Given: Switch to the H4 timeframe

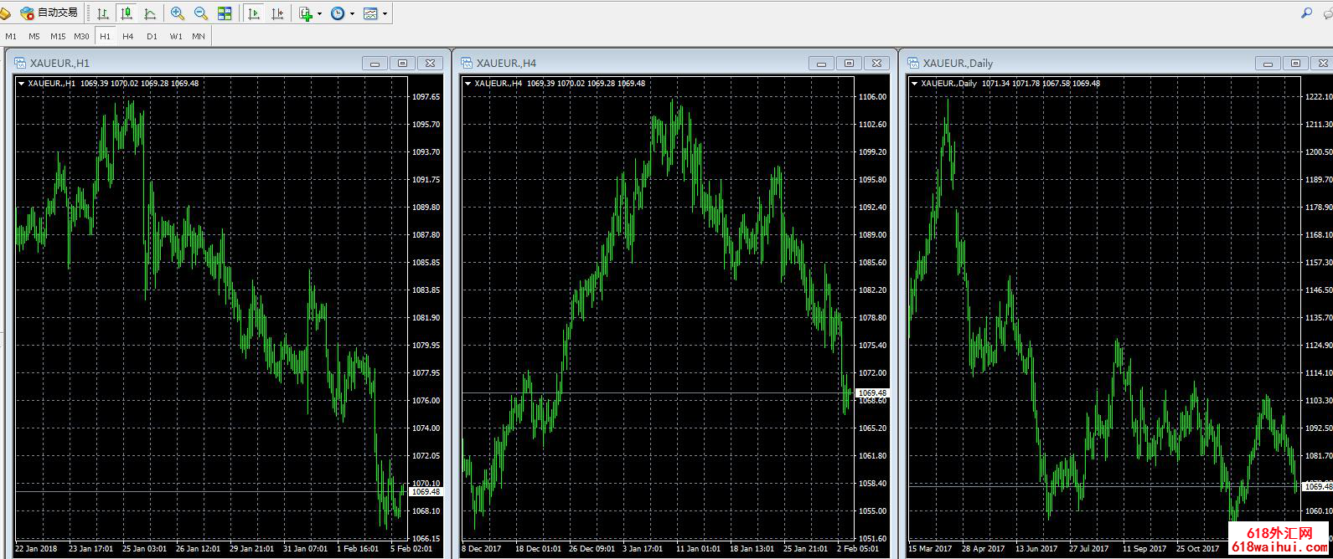Looking at the screenshot, I should [x=128, y=36].
